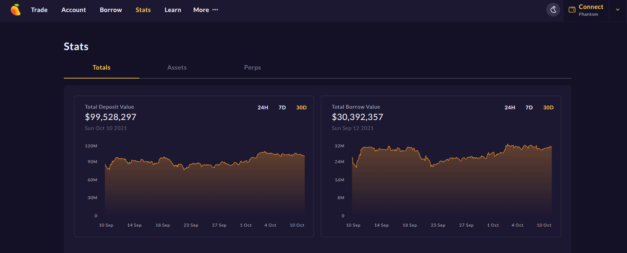Click the Sun Sep 12 2021 date
Image resolution: width=627 pixels, height=253 pixels.
[352, 128]
